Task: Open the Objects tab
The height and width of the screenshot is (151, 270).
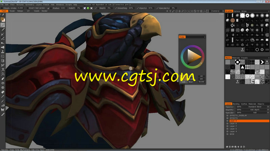Action: click(261, 104)
